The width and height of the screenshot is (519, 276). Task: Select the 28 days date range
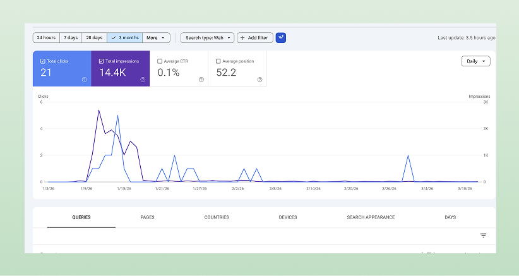click(x=94, y=38)
